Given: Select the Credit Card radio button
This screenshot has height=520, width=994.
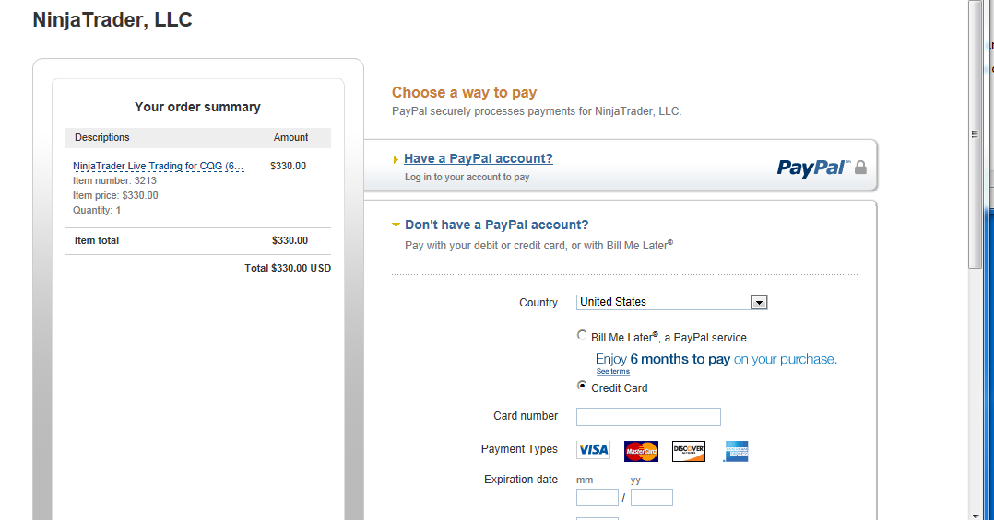Looking at the screenshot, I should coord(582,387).
